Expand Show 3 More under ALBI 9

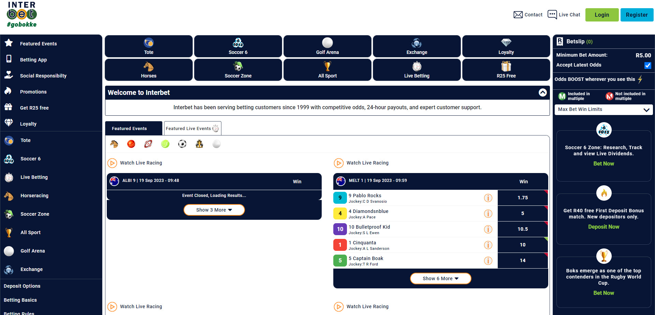214,210
